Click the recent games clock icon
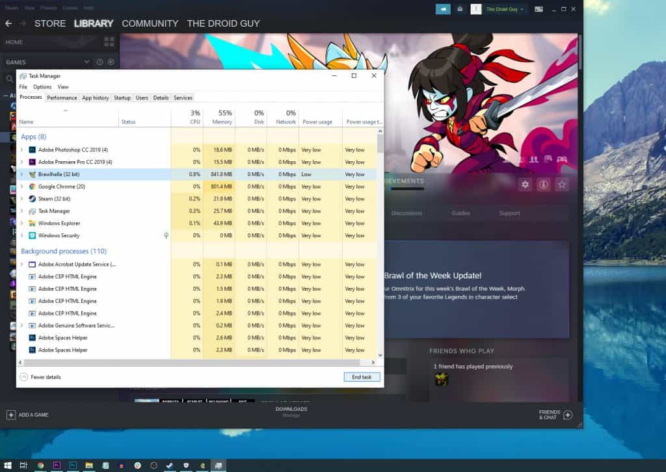The width and height of the screenshot is (666, 472). [100, 62]
